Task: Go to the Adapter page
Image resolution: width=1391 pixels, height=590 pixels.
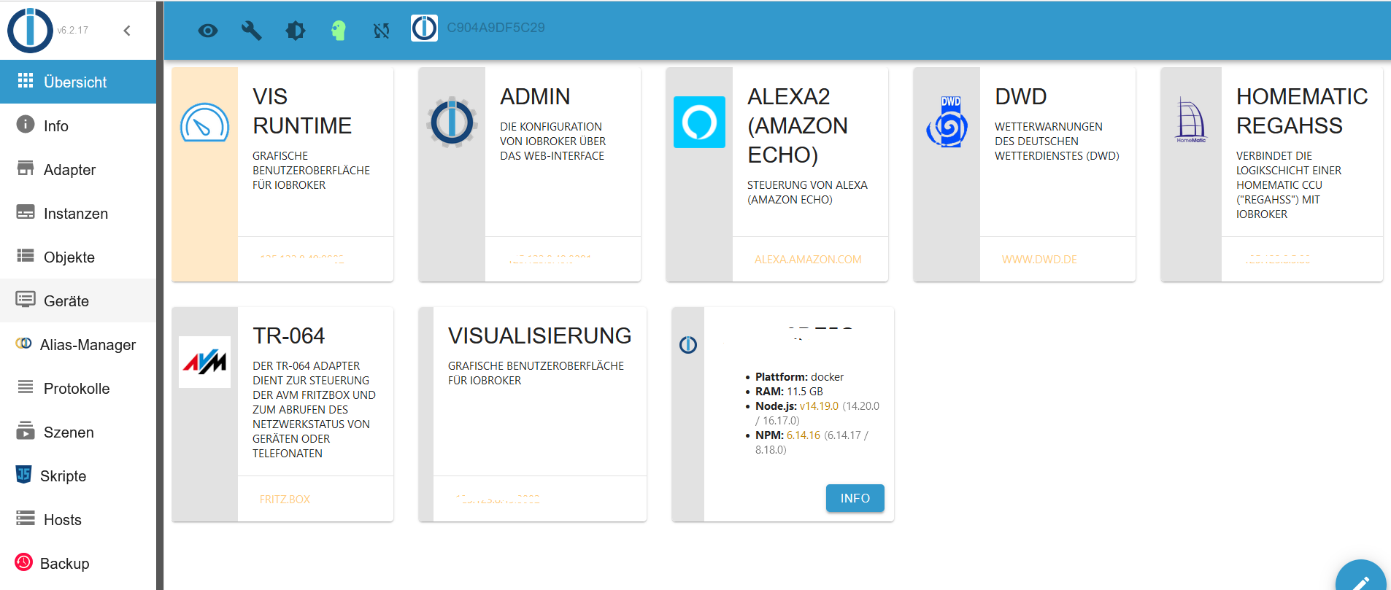Action: point(78,169)
